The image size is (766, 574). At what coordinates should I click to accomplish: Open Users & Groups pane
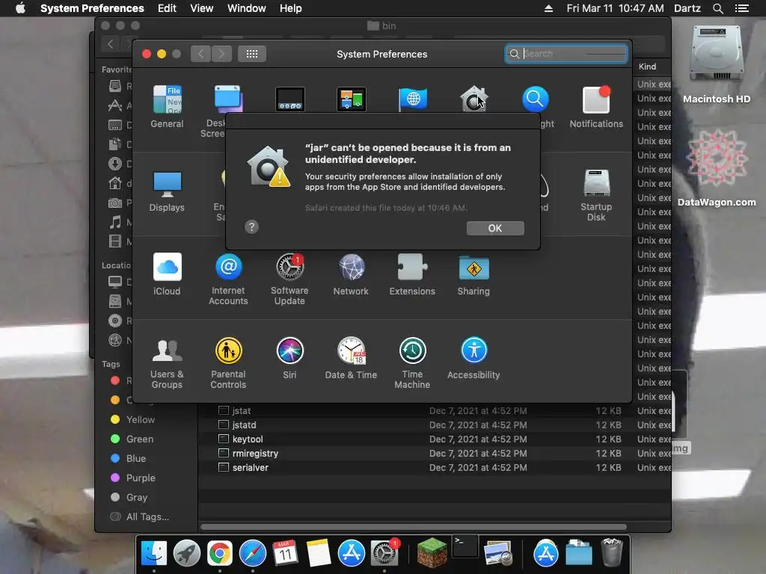[x=167, y=362]
